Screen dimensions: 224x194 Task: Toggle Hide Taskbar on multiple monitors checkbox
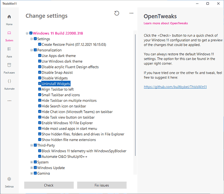[39, 101]
